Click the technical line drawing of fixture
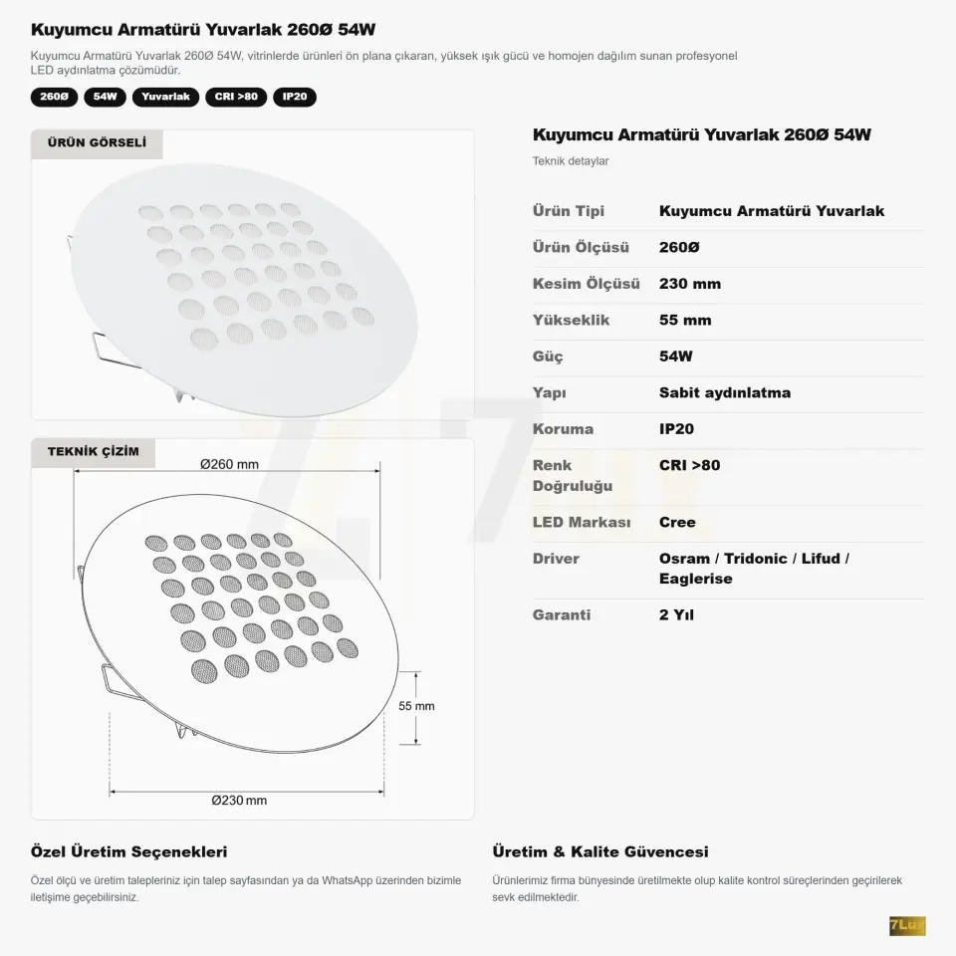This screenshot has height=956, width=956. [240, 621]
